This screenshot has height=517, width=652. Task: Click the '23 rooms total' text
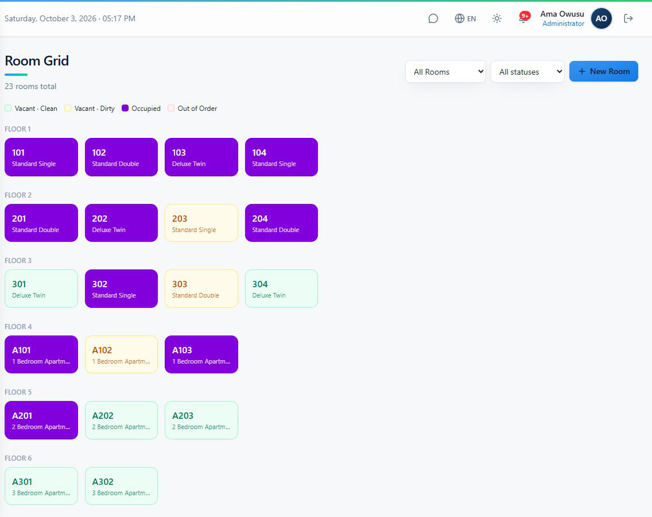coord(30,86)
